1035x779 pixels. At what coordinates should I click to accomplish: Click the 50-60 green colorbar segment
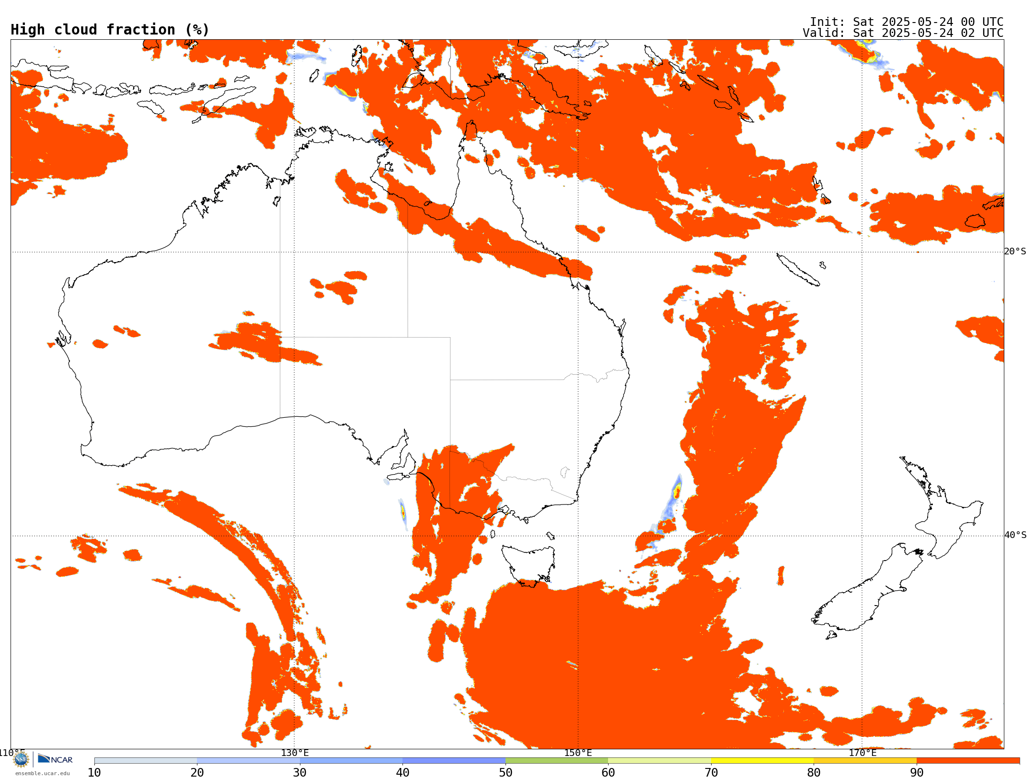tap(557, 761)
